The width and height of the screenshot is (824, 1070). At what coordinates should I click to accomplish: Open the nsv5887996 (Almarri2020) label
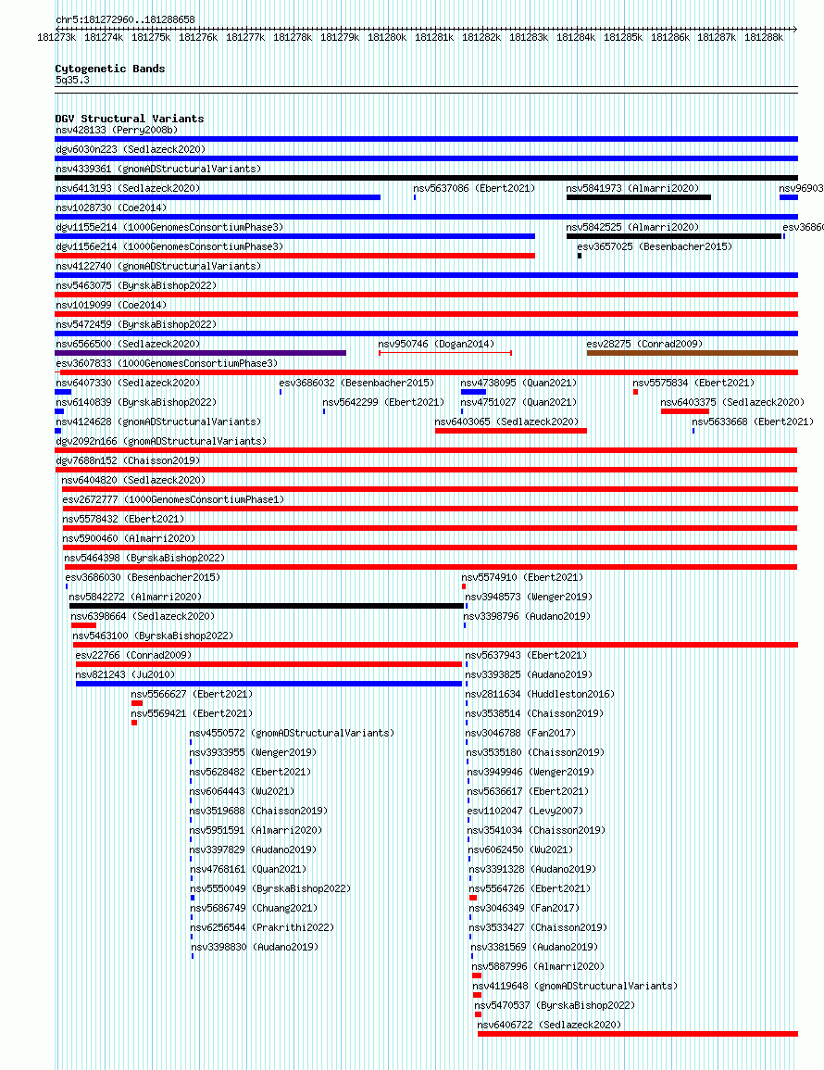click(538, 966)
